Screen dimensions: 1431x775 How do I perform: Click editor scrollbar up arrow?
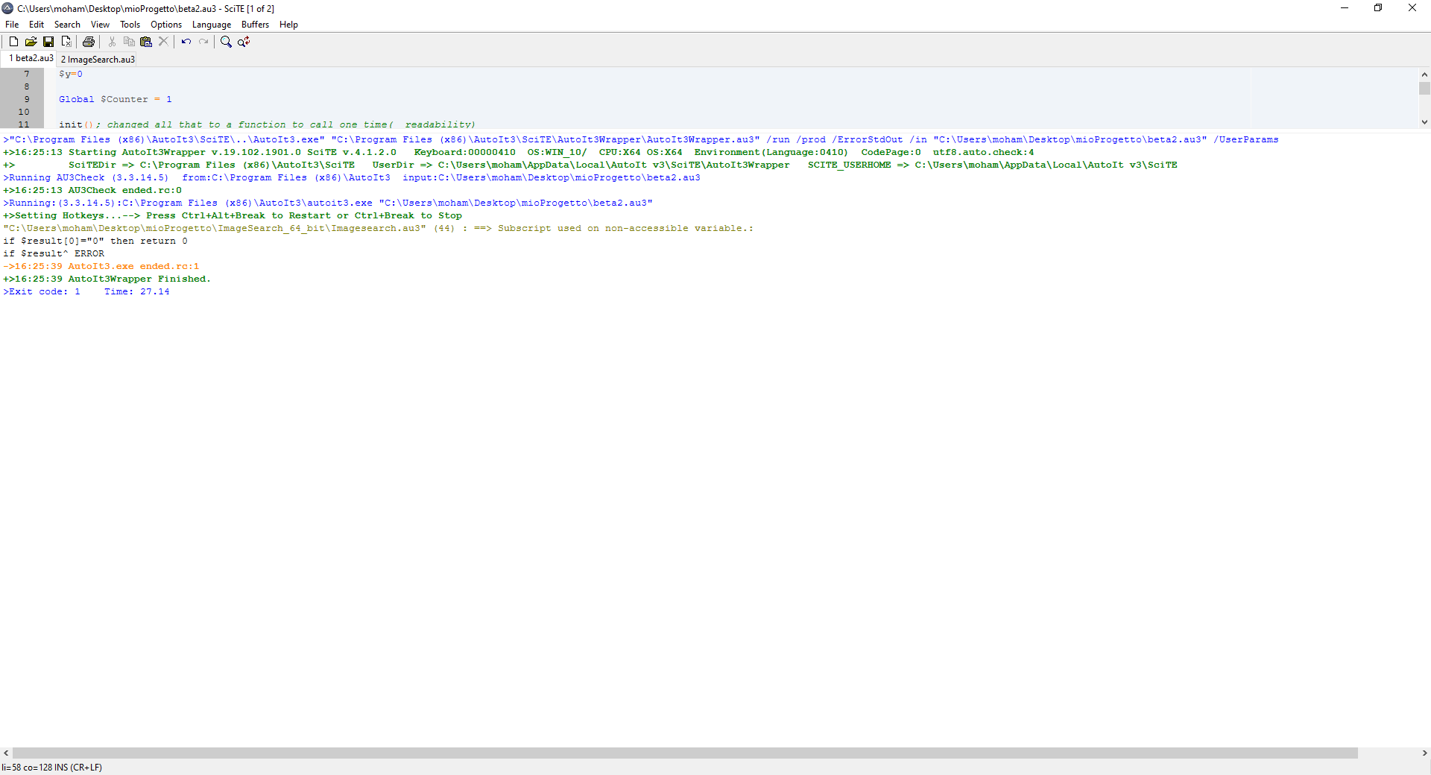1424,74
